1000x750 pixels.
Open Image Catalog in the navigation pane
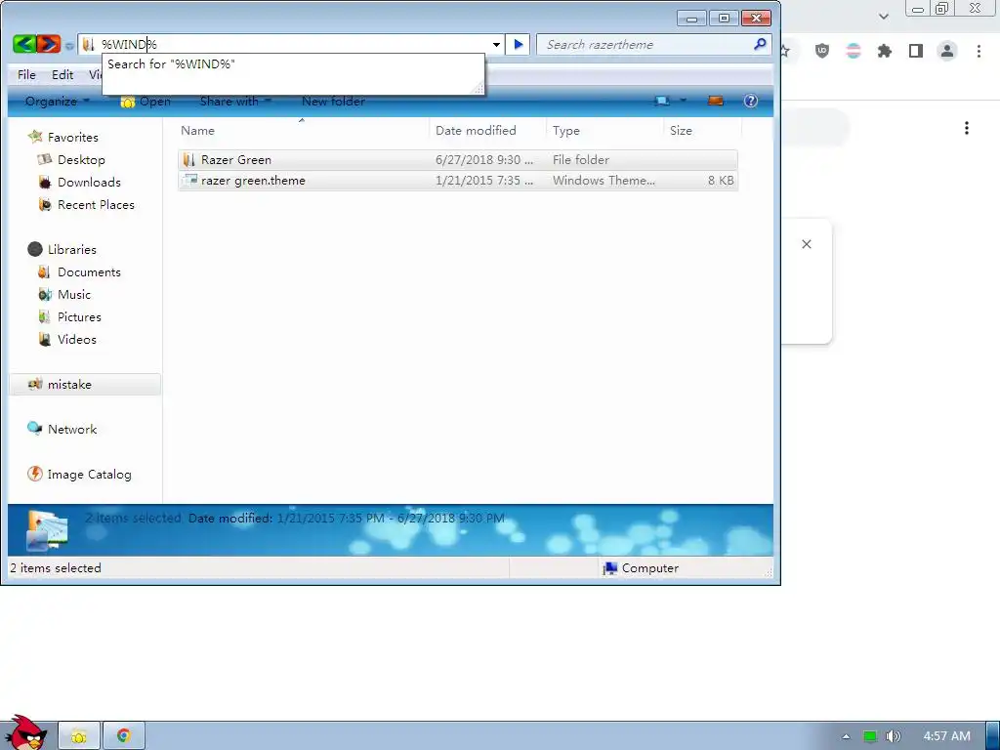(x=89, y=475)
